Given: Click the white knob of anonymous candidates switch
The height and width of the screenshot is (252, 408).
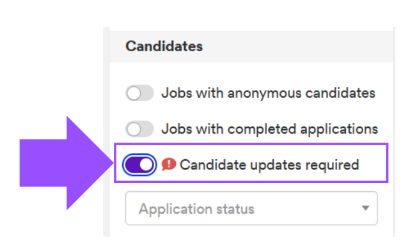Looking at the screenshot, I should pos(134,93).
